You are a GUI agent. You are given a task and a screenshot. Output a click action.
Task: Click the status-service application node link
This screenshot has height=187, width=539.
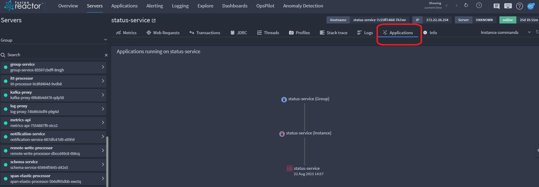pos(307,168)
